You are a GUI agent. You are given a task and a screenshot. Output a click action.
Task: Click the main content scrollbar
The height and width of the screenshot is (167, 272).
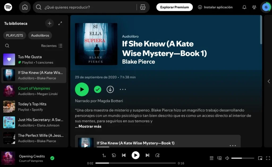[261, 30]
